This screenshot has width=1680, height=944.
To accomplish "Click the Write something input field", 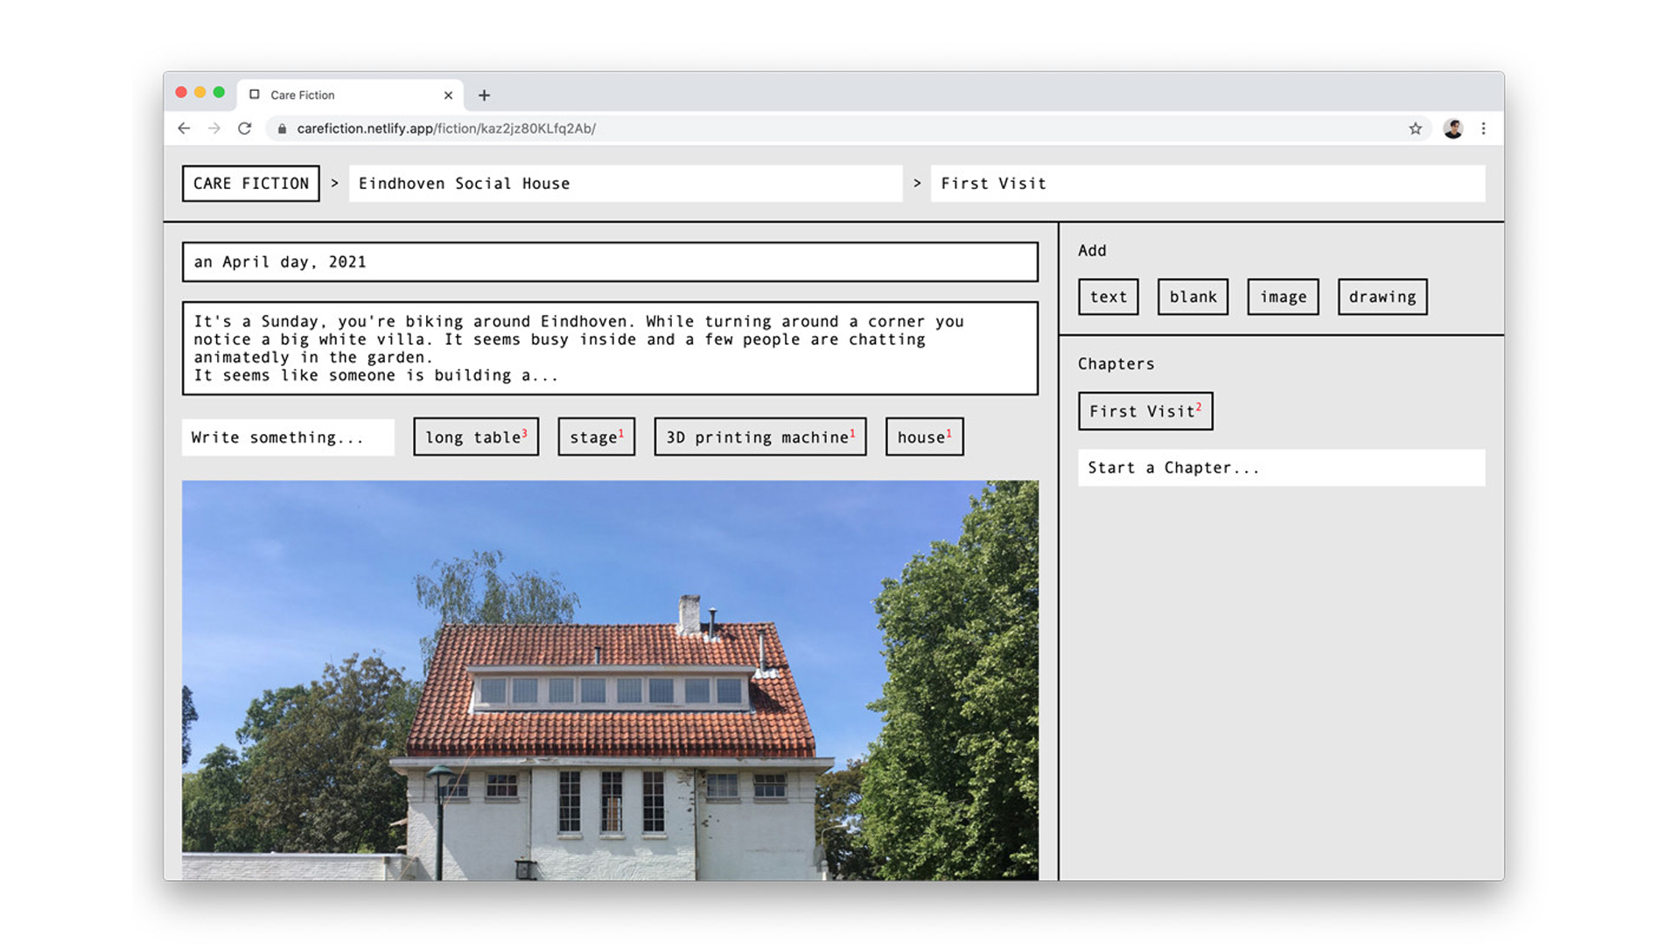I will click(288, 437).
